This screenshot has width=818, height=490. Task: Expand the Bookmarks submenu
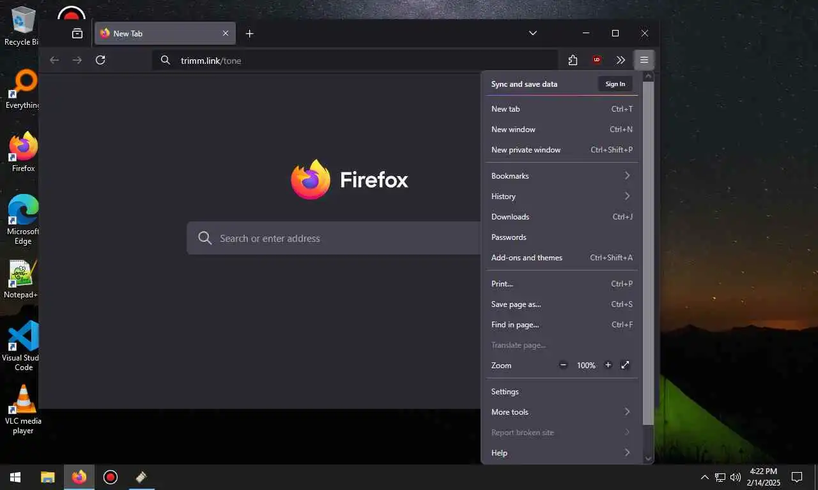562,176
